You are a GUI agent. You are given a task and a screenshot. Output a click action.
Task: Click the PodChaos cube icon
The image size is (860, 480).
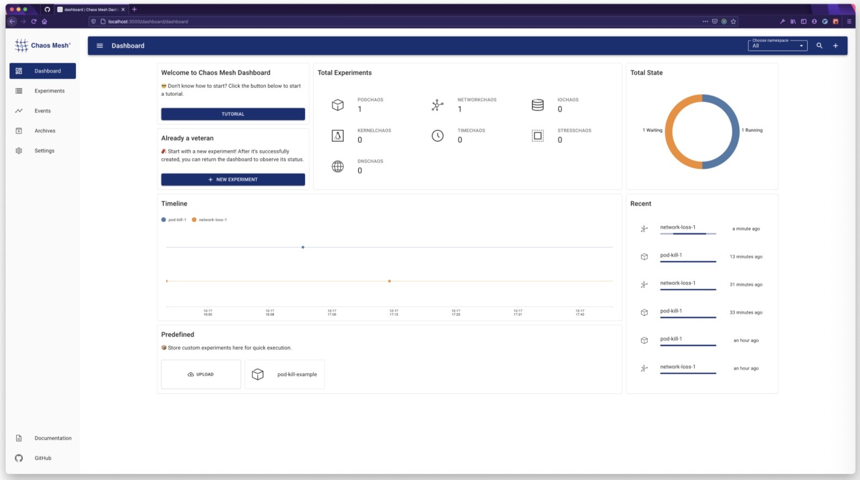(338, 105)
